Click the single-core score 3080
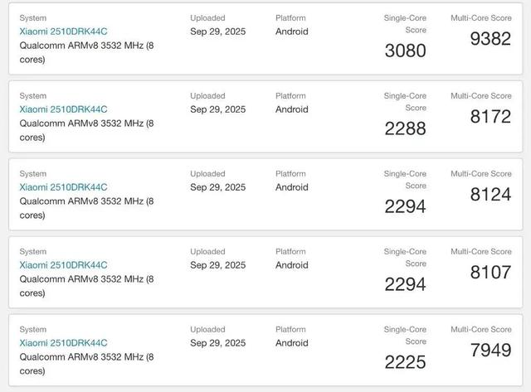531x392 pixels. point(405,51)
